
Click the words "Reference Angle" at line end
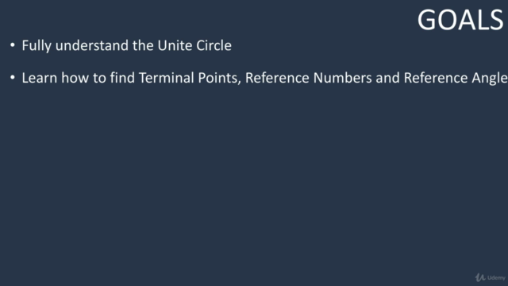click(456, 78)
